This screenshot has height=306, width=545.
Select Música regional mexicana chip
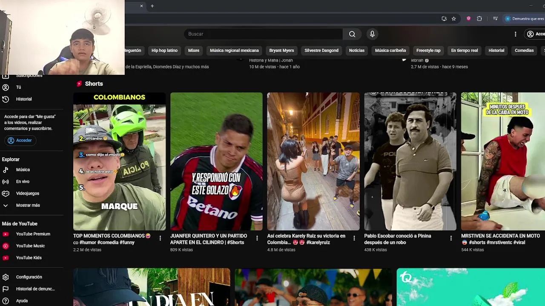tap(234, 50)
